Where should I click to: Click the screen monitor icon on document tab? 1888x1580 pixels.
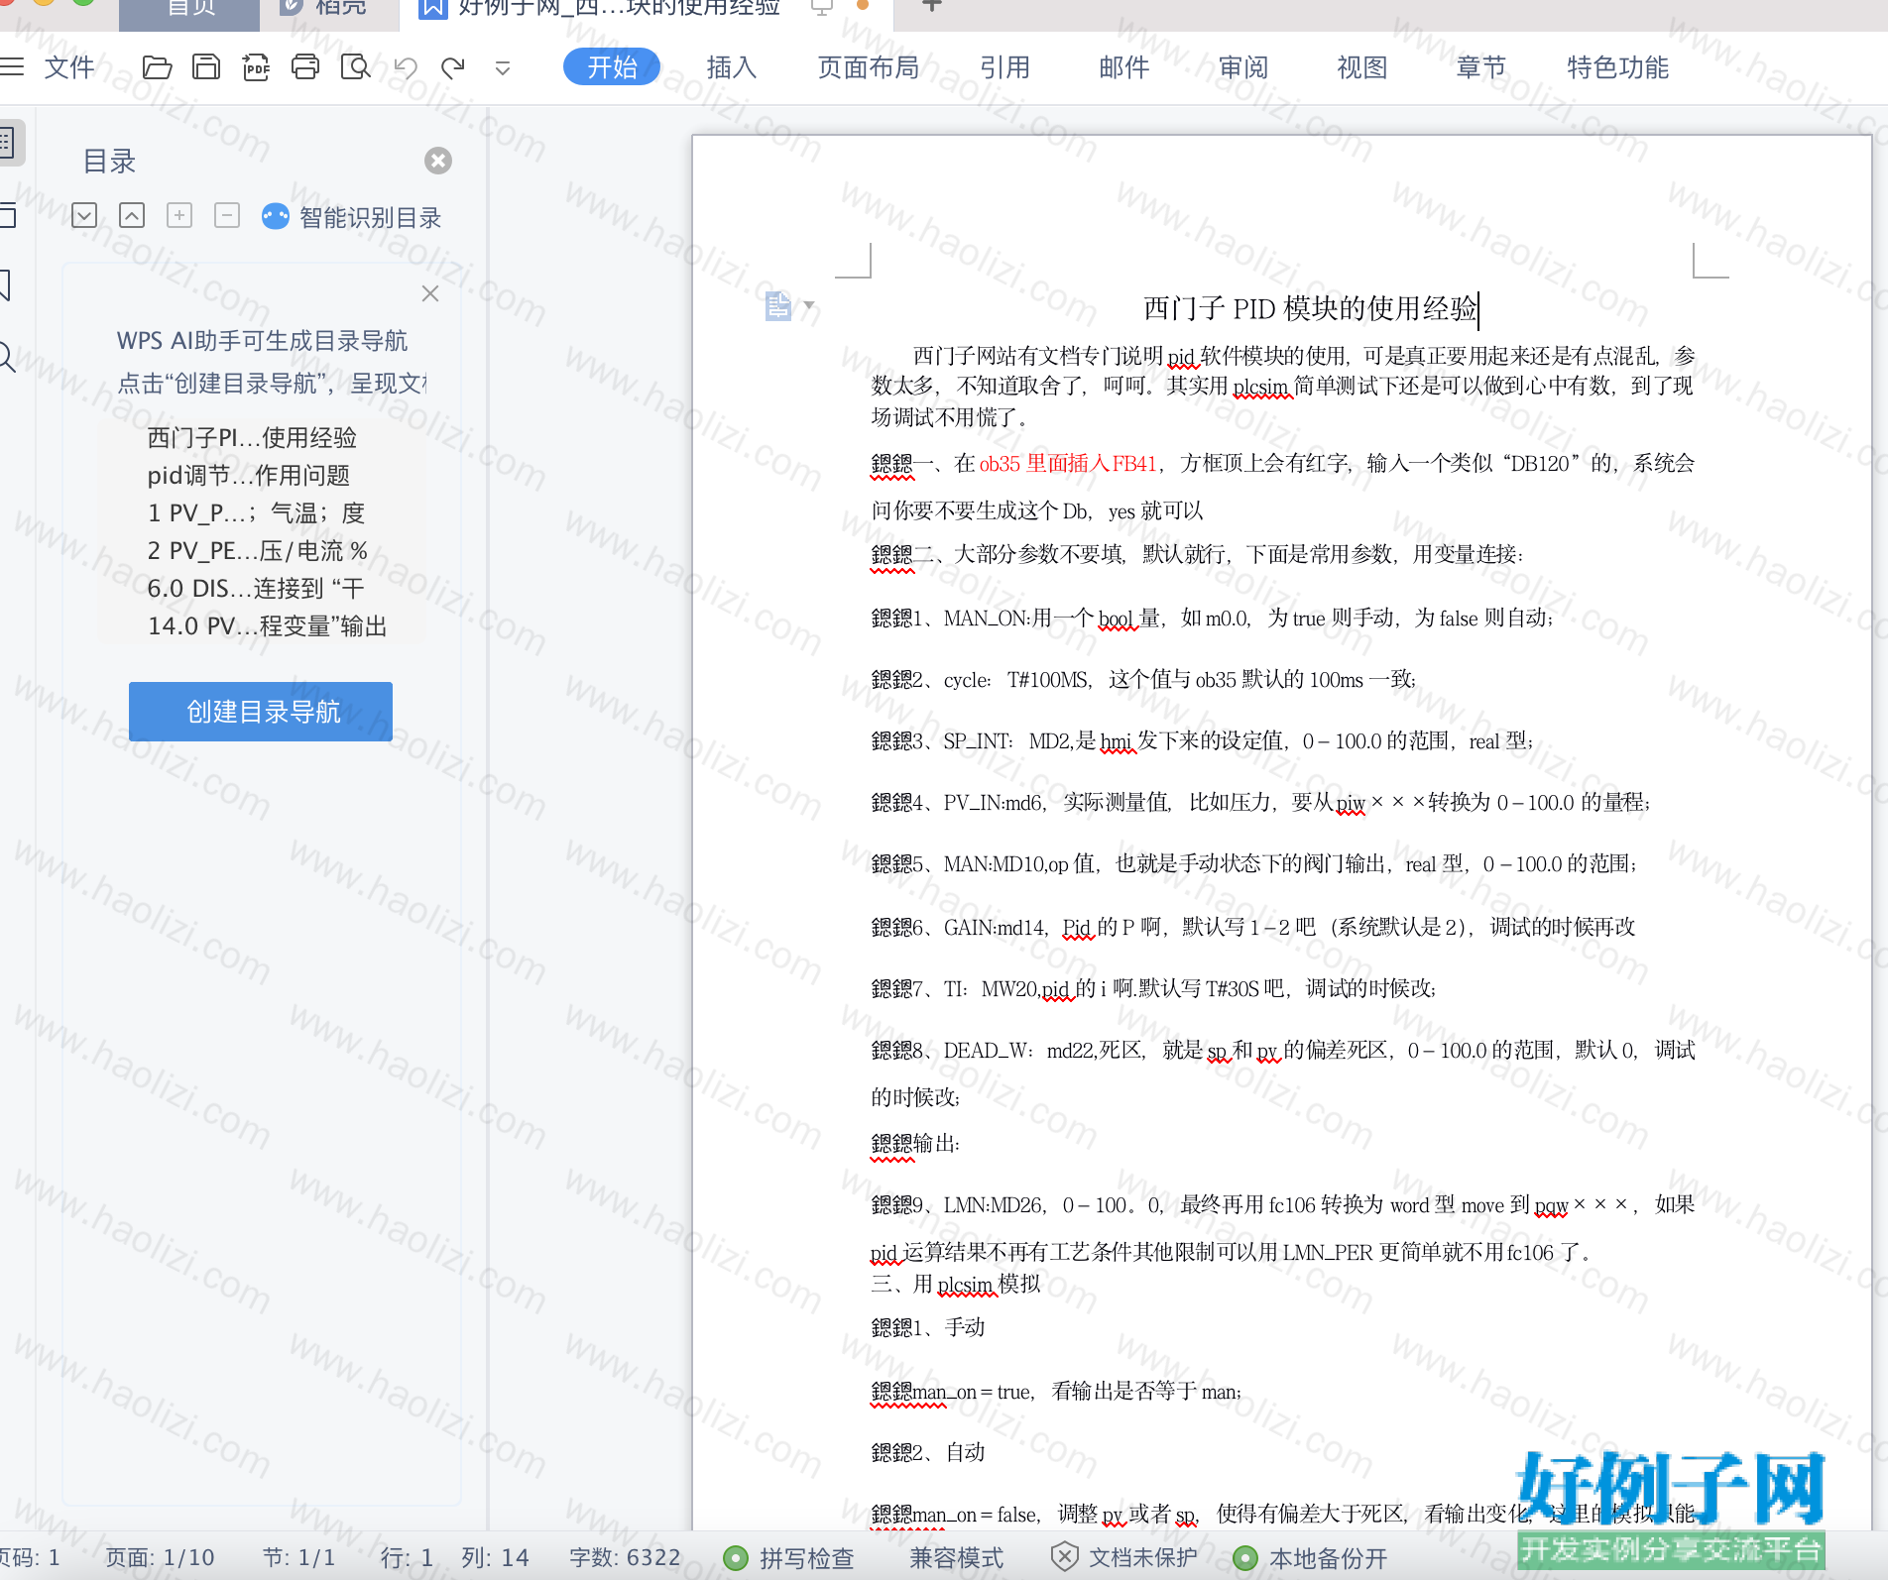click(821, 7)
